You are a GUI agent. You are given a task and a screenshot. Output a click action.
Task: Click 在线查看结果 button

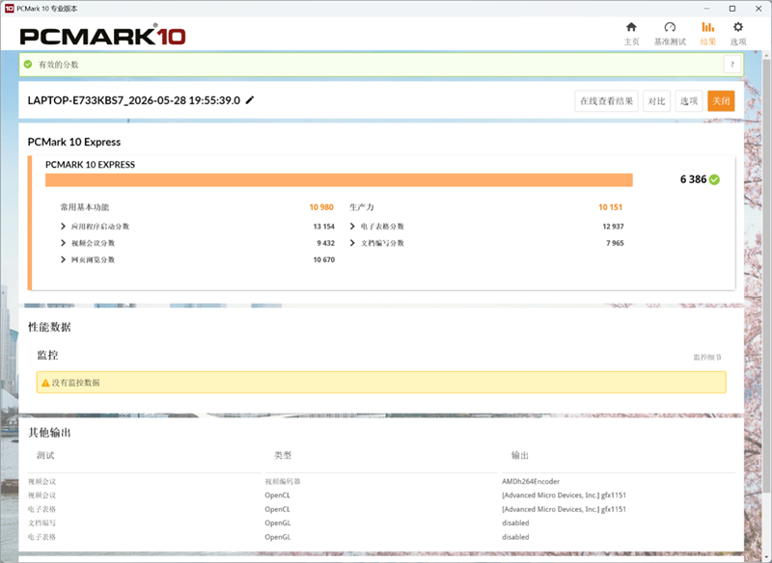pos(607,101)
